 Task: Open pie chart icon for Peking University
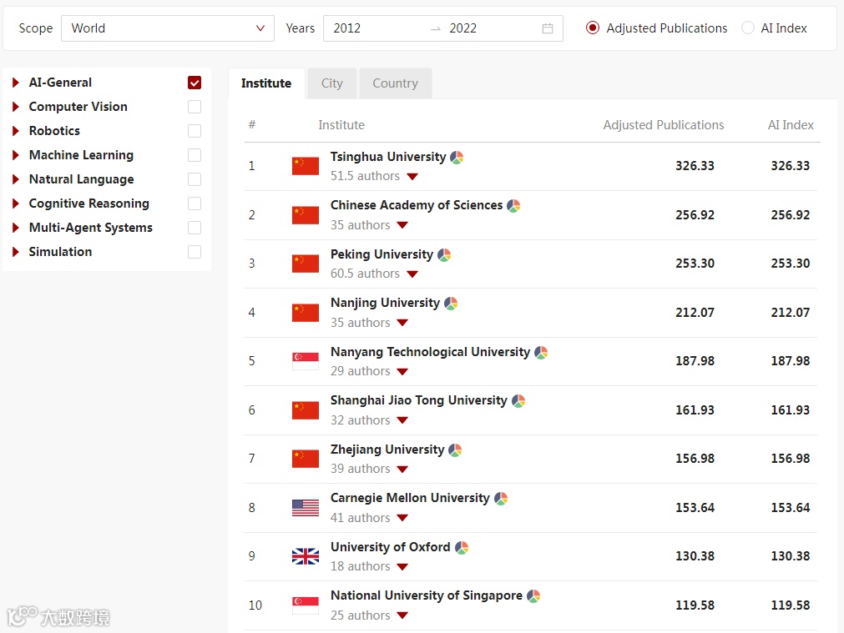tap(444, 254)
